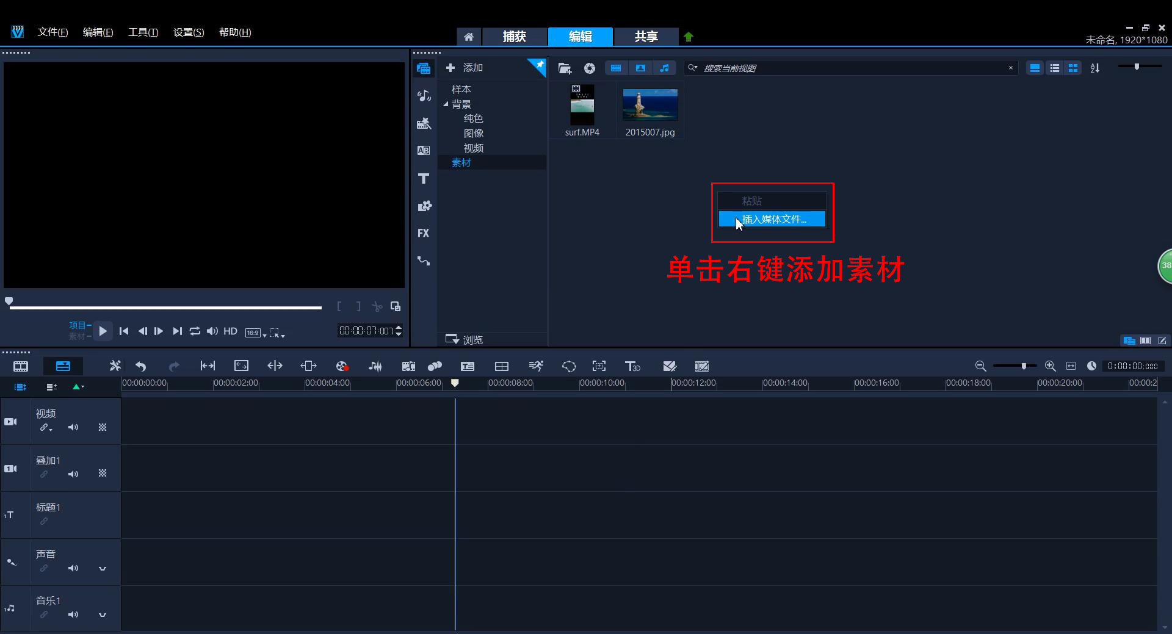Select the T title panel icon
The height and width of the screenshot is (634, 1172).
pos(424,178)
